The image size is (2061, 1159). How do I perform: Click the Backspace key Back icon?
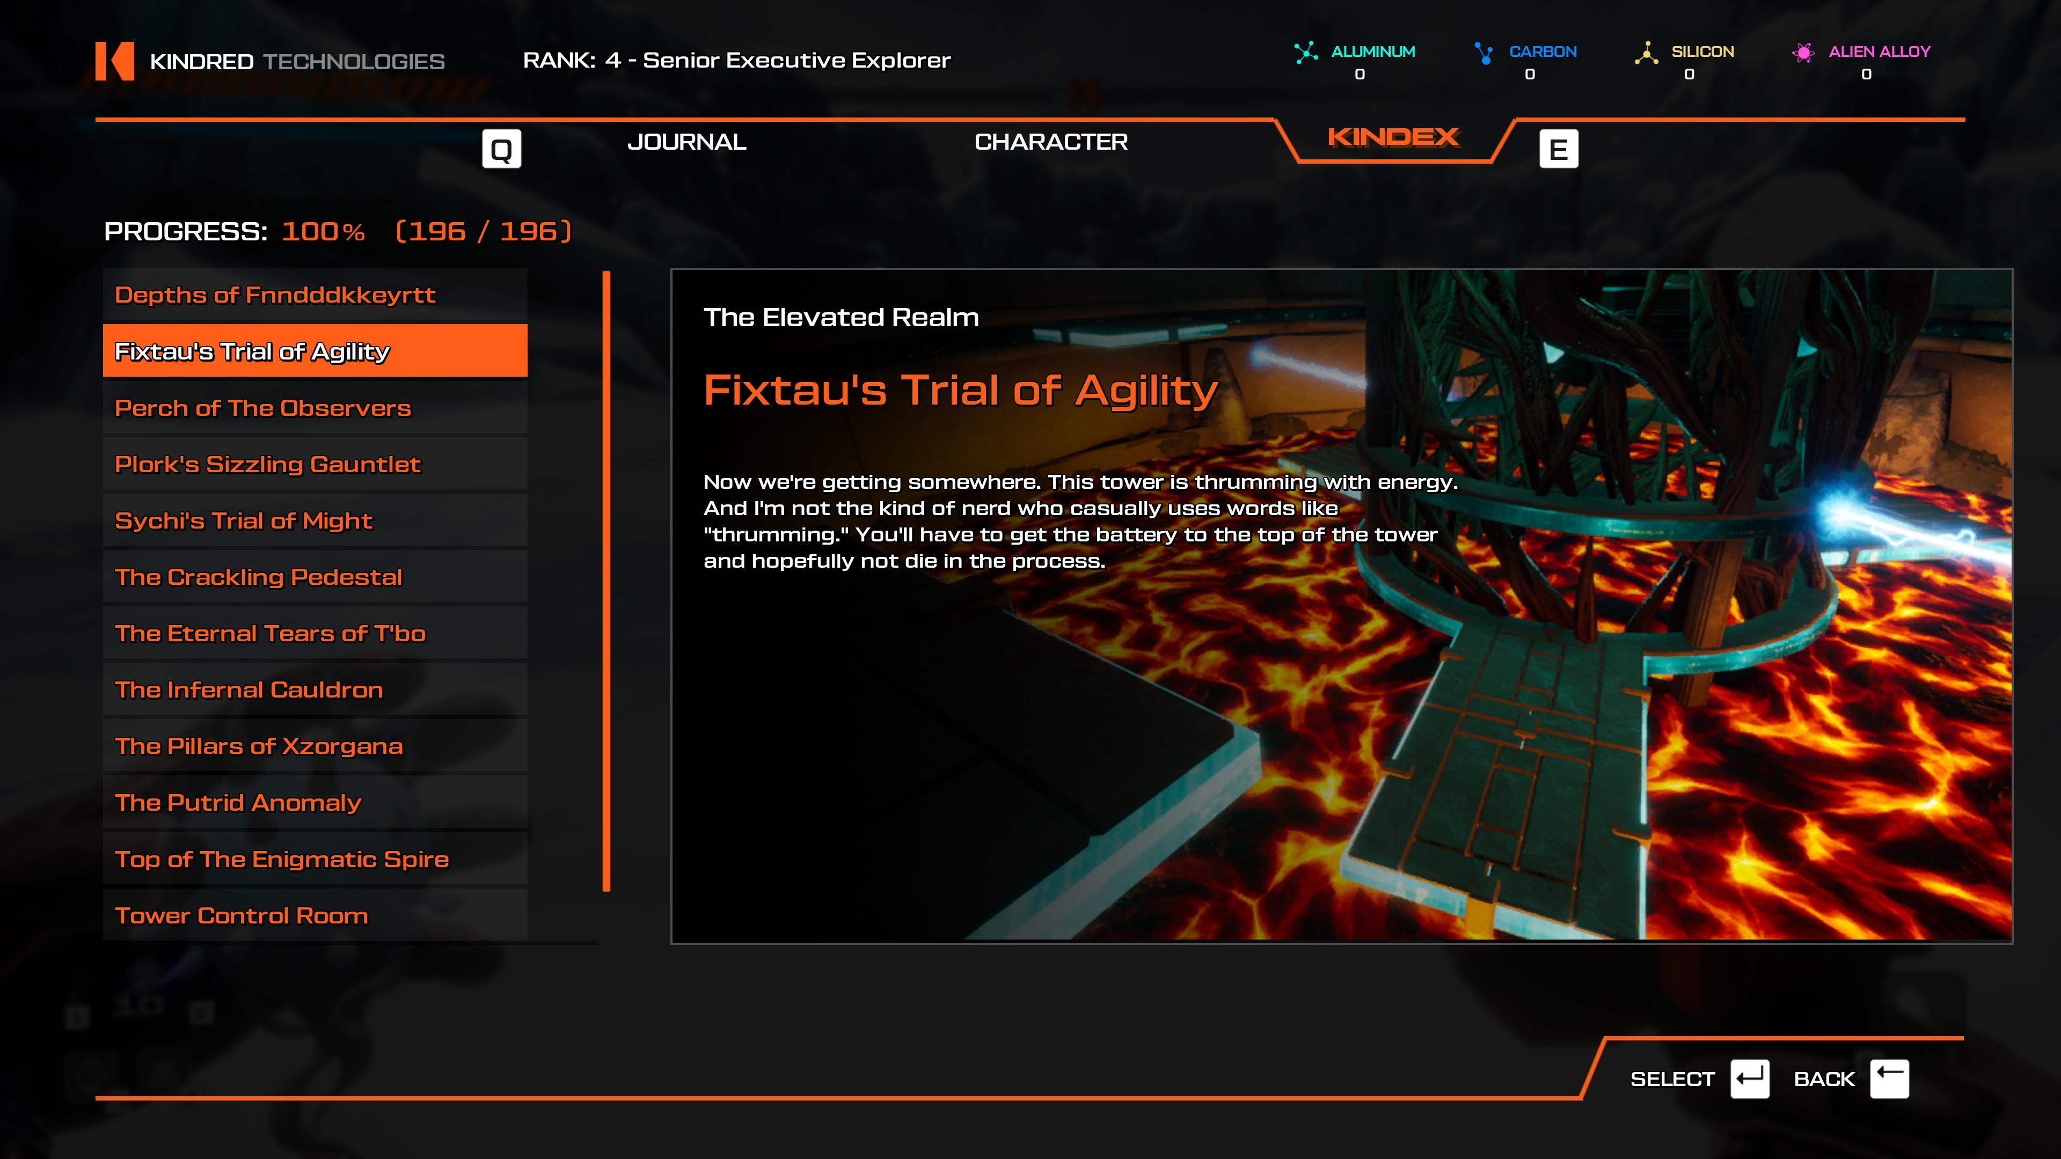1889,1079
